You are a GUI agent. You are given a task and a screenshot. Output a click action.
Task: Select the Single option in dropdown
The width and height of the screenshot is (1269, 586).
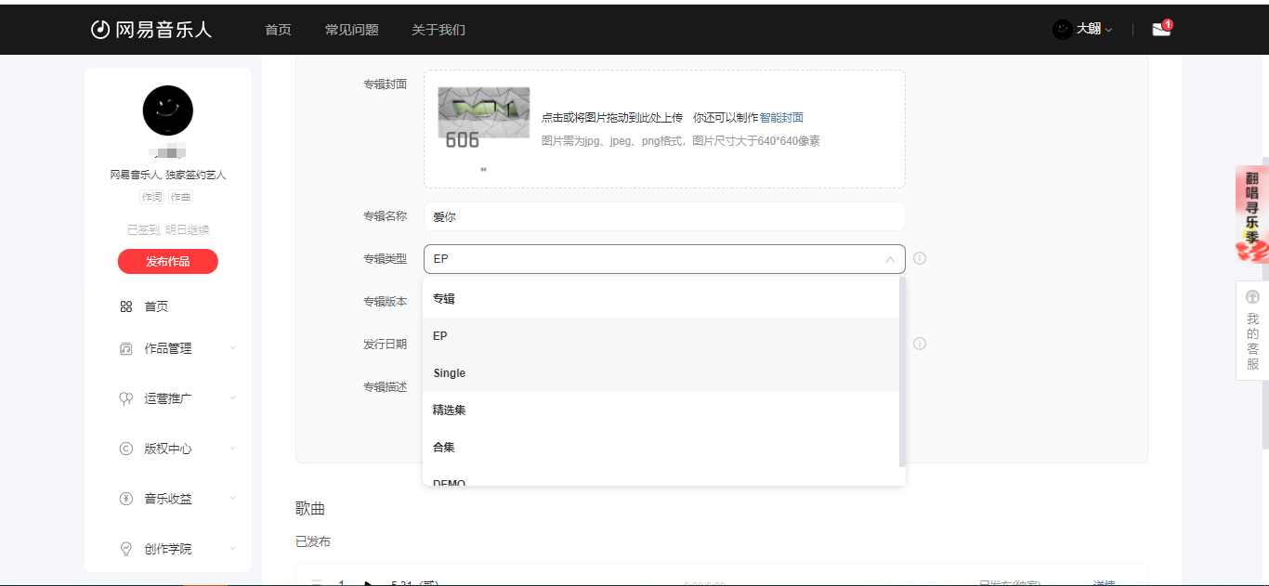(450, 373)
